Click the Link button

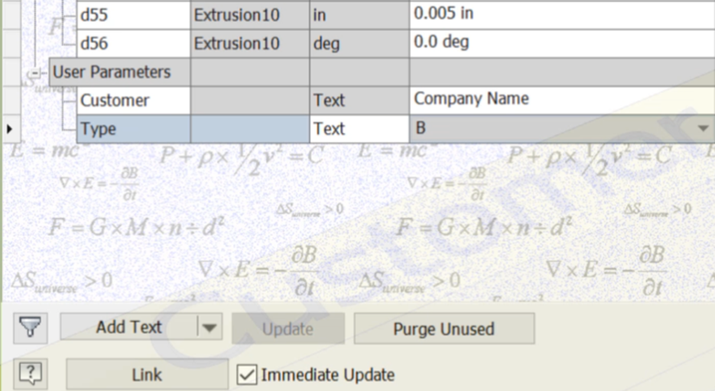coord(147,375)
